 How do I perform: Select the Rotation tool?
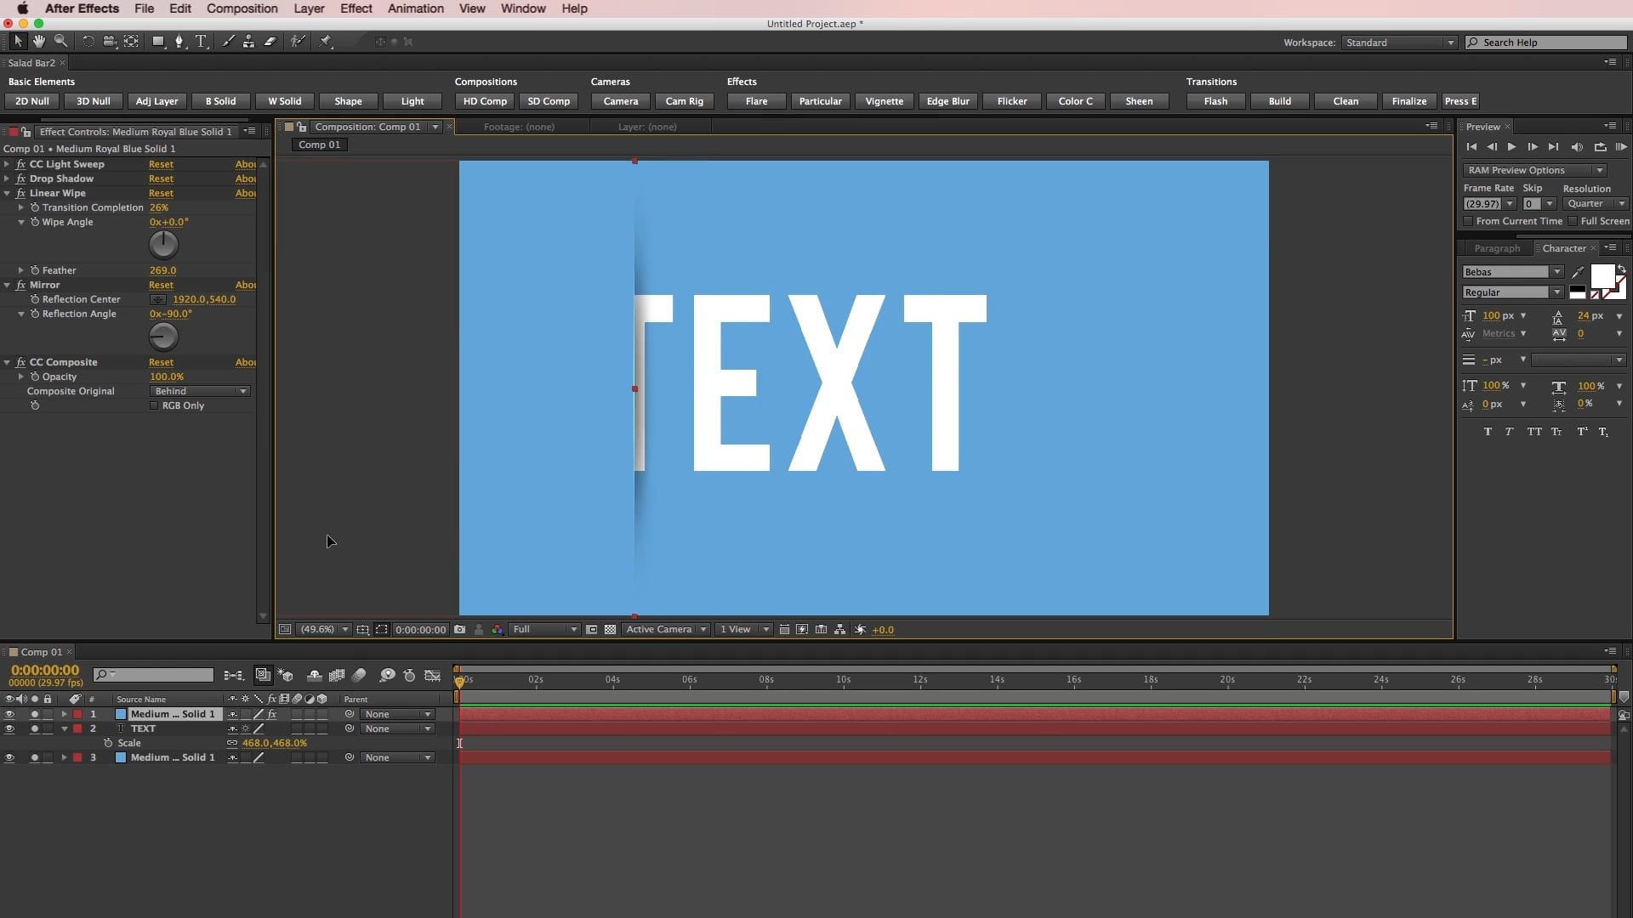pyautogui.click(x=88, y=41)
